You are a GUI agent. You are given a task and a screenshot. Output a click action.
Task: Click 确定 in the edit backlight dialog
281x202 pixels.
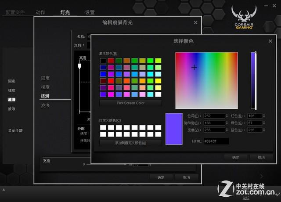(161, 177)
